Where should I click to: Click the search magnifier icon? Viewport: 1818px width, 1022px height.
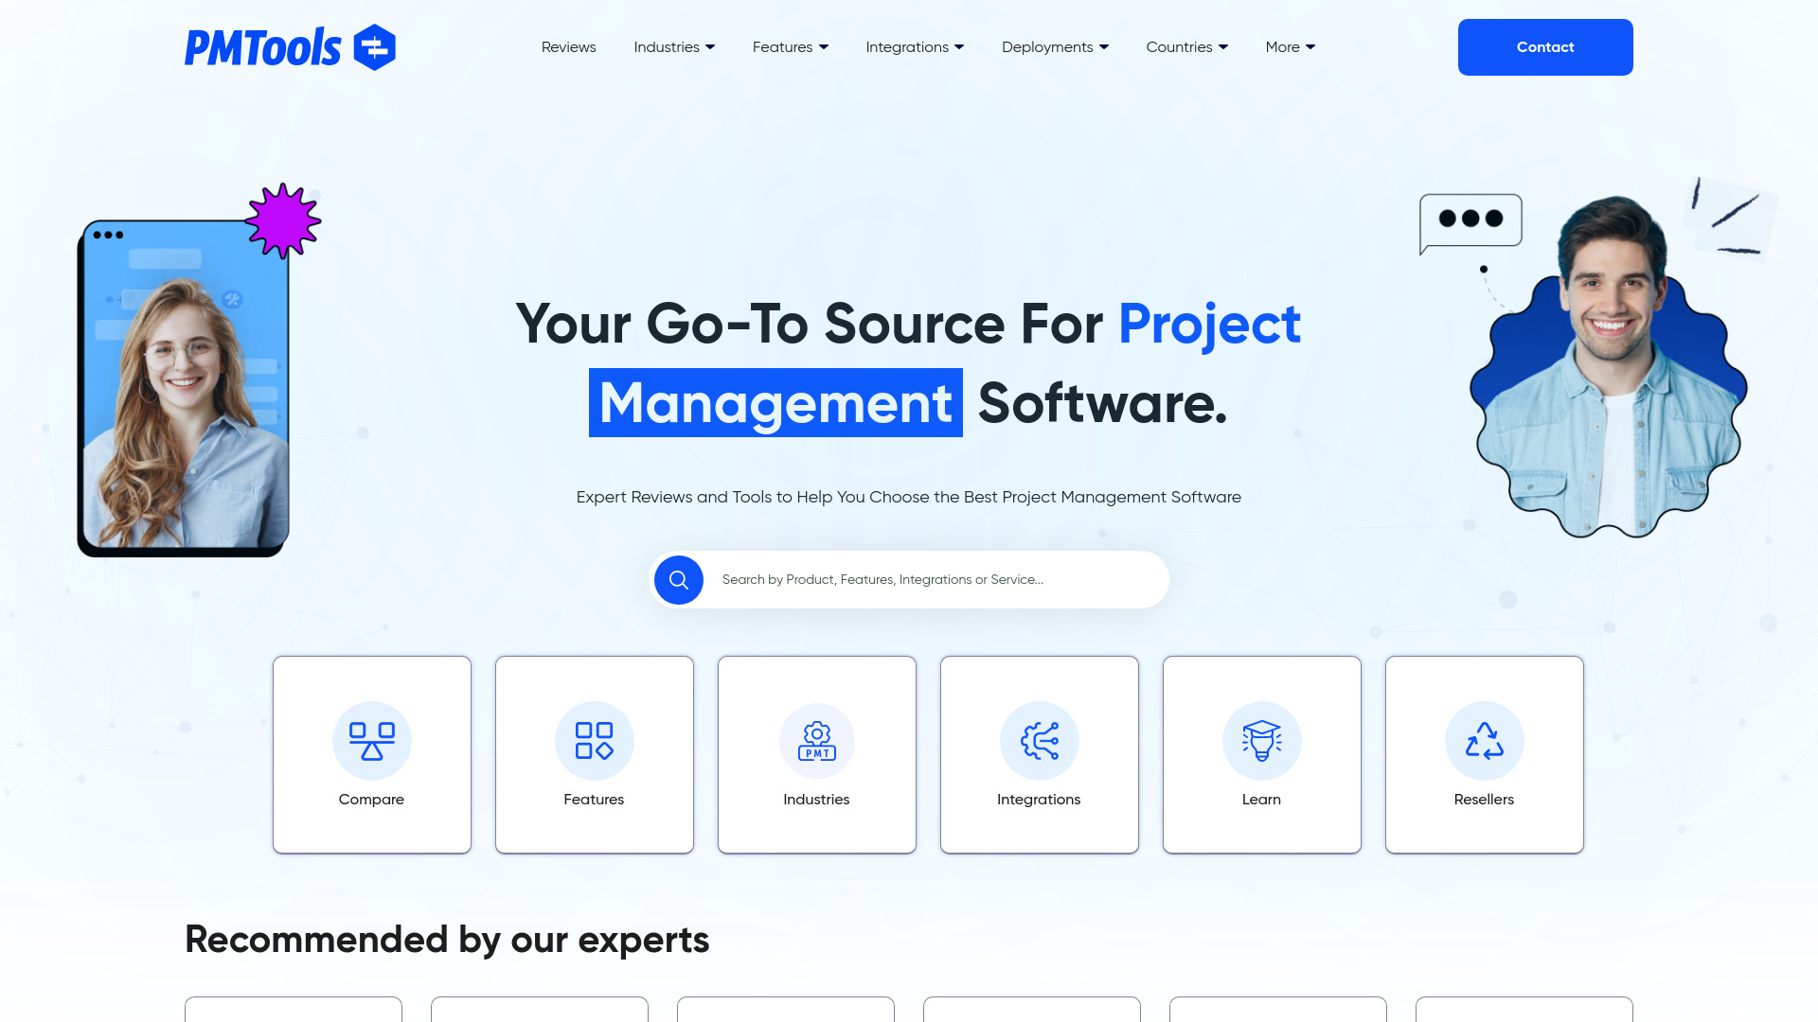click(x=678, y=579)
